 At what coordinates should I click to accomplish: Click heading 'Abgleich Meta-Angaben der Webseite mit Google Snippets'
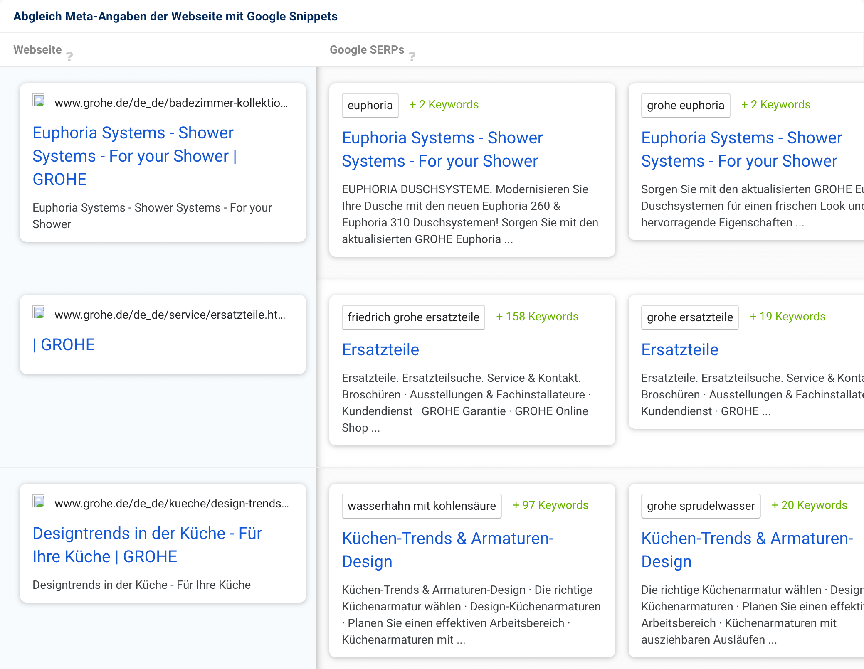[x=175, y=16]
